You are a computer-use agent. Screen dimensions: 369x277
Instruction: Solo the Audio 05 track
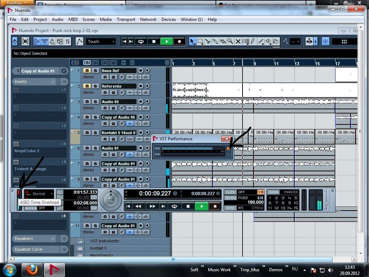point(95,102)
